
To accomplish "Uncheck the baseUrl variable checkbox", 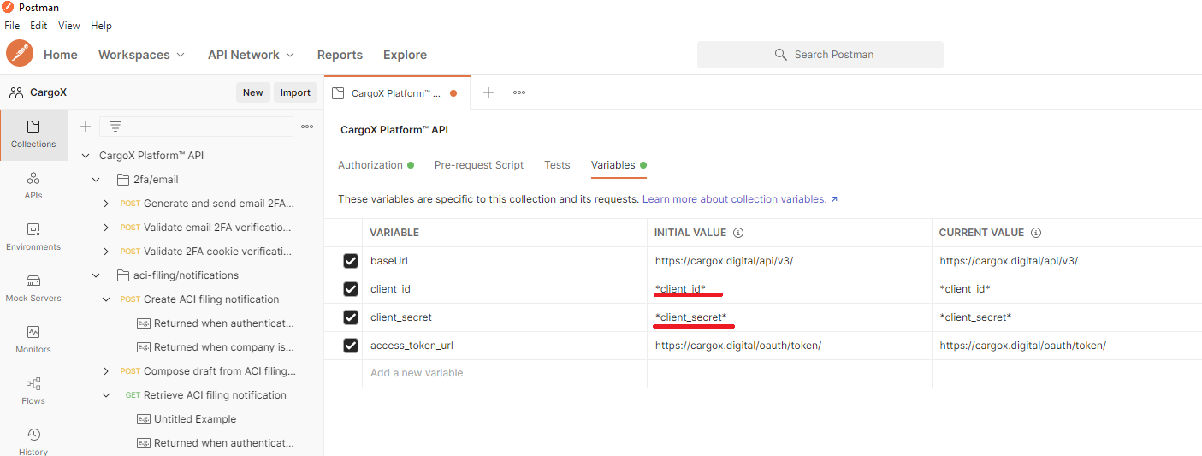I will [x=351, y=261].
